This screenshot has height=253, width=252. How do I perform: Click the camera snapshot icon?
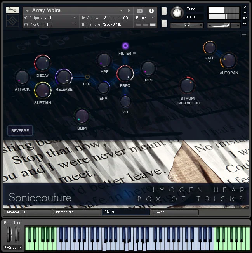pos(139,11)
